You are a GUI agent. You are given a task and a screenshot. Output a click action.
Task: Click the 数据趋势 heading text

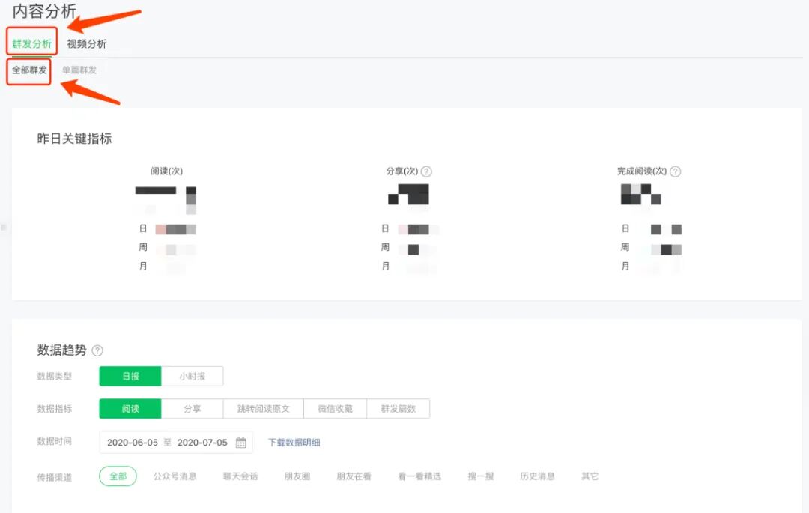tap(62, 350)
